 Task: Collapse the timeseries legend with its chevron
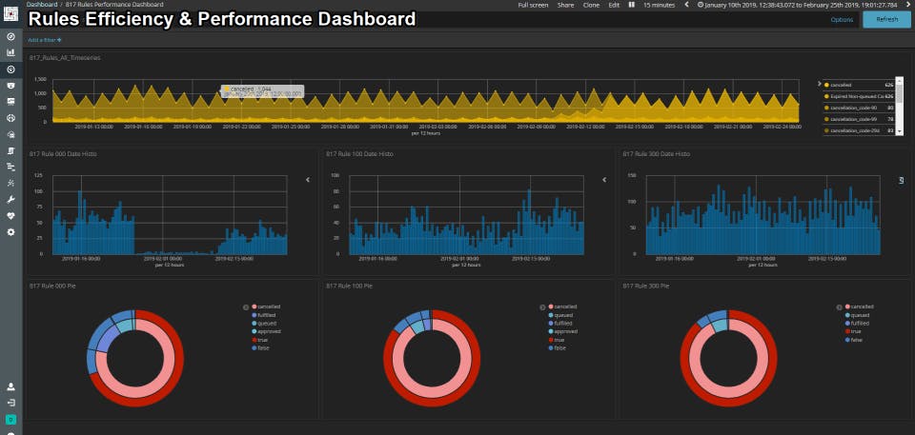click(820, 84)
